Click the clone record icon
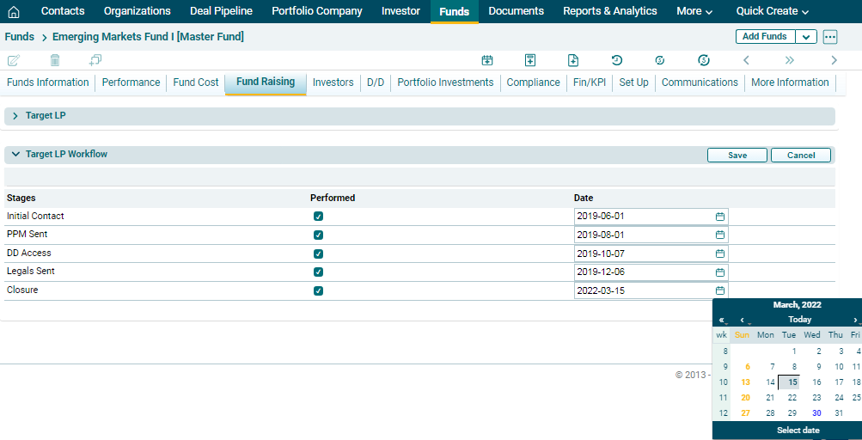 [95, 60]
